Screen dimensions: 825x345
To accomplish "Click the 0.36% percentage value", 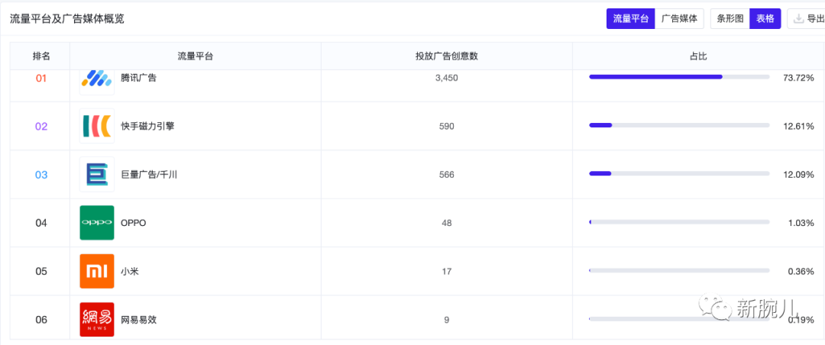I will 801,272.
